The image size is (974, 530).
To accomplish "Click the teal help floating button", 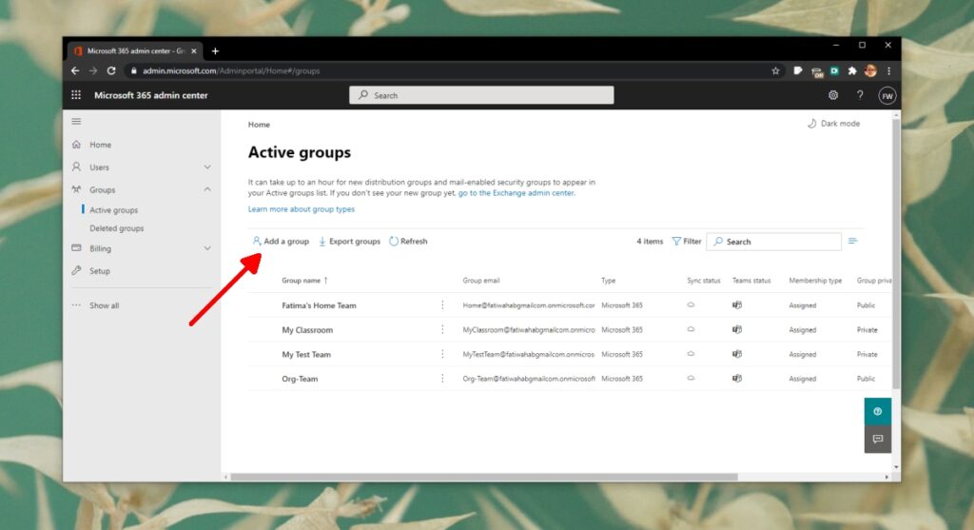I will click(878, 411).
